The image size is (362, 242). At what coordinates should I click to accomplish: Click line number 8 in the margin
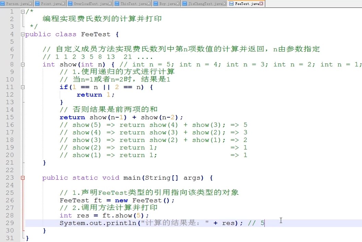point(12,64)
